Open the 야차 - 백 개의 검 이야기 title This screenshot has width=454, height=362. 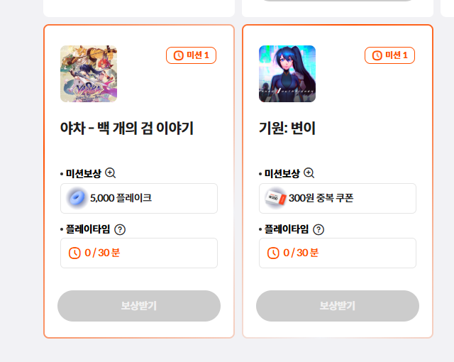[127, 128]
